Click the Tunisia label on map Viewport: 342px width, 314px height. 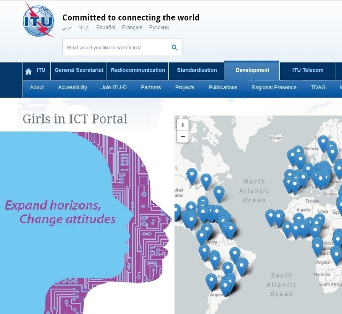coord(312,201)
